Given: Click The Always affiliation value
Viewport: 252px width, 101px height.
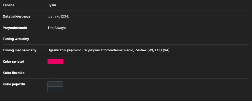Looking at the screenshot, I should (56, 28).
